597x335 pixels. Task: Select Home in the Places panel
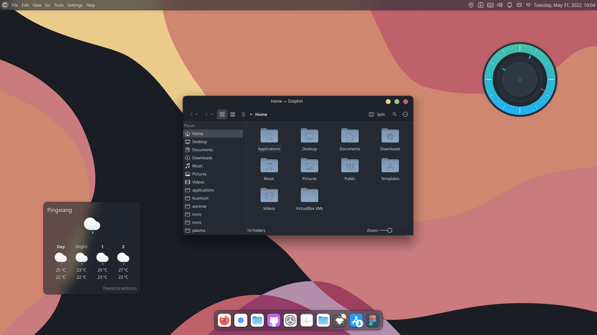click(x=213, y=134)
